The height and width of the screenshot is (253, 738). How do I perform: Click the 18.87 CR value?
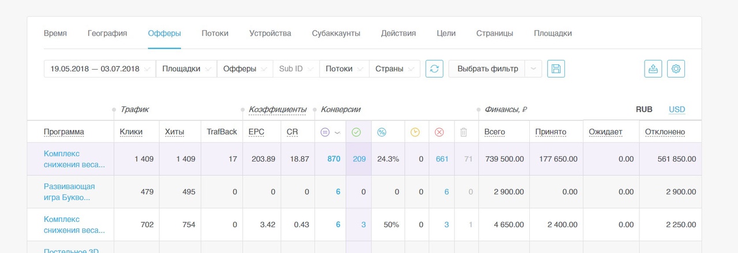(299, 159)
